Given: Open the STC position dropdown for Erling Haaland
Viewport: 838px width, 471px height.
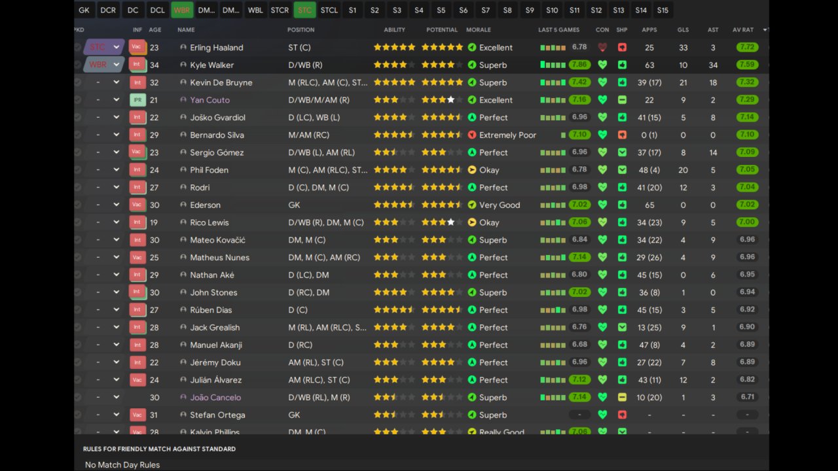Looking at the screenshot, I should (104, 47).
